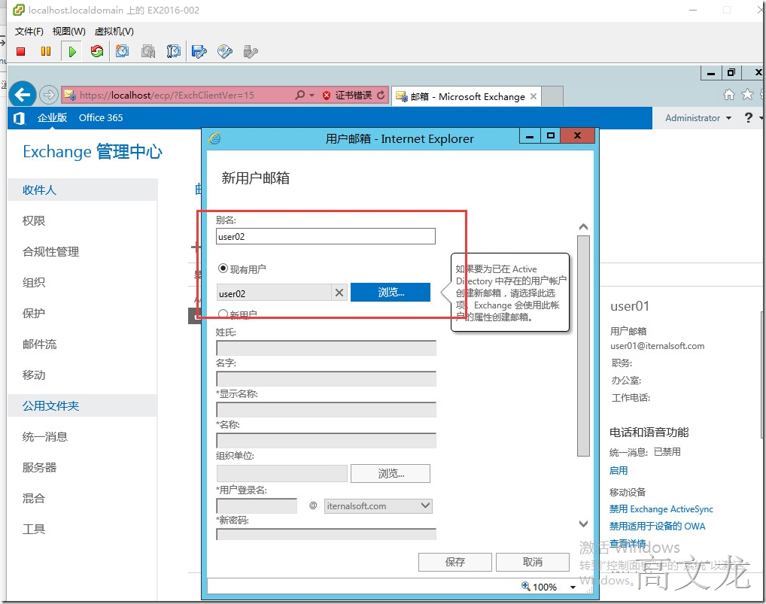
Task: Click the zoom magnifier icon at 100%
Action: tap(526, 586)
